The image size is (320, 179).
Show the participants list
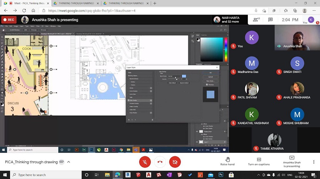(256, 20)
